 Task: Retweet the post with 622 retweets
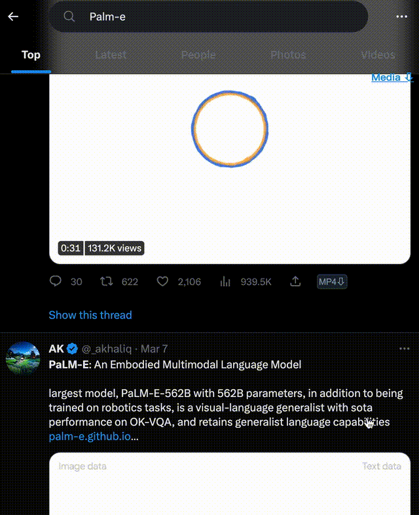point(106,282)
